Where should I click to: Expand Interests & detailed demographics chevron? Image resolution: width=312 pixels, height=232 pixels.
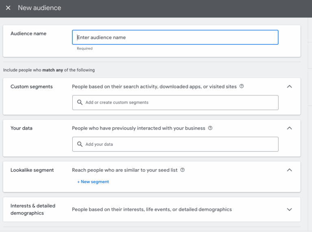point(289,210)
